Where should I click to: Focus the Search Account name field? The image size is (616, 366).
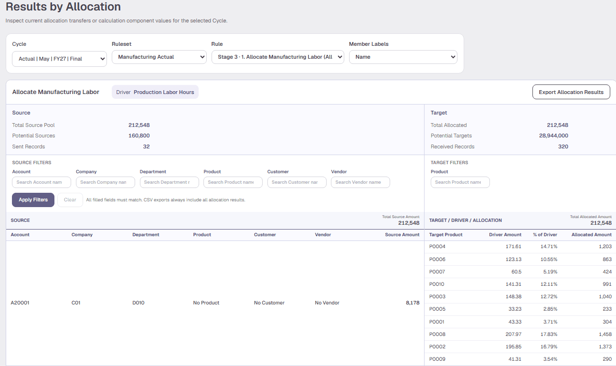(x=42, y=182)
